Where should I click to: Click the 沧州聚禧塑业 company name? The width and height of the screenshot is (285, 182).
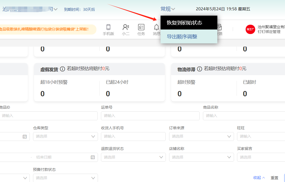(271, 27)
